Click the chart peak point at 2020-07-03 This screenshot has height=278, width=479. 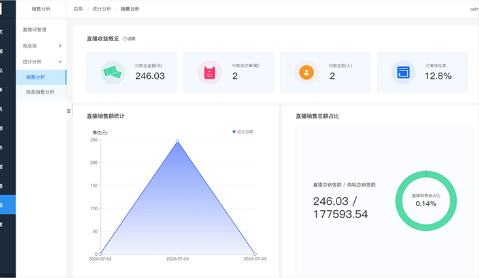(177, 141)
